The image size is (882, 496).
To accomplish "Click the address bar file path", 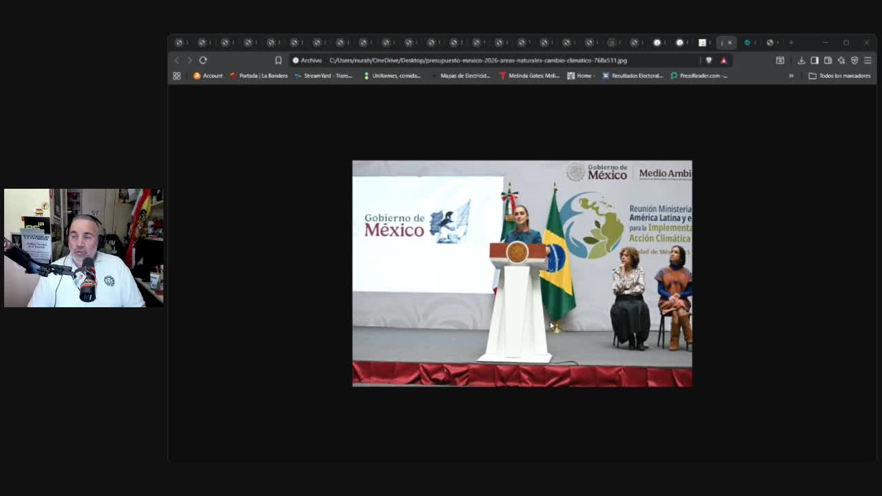I will (478, 61).
